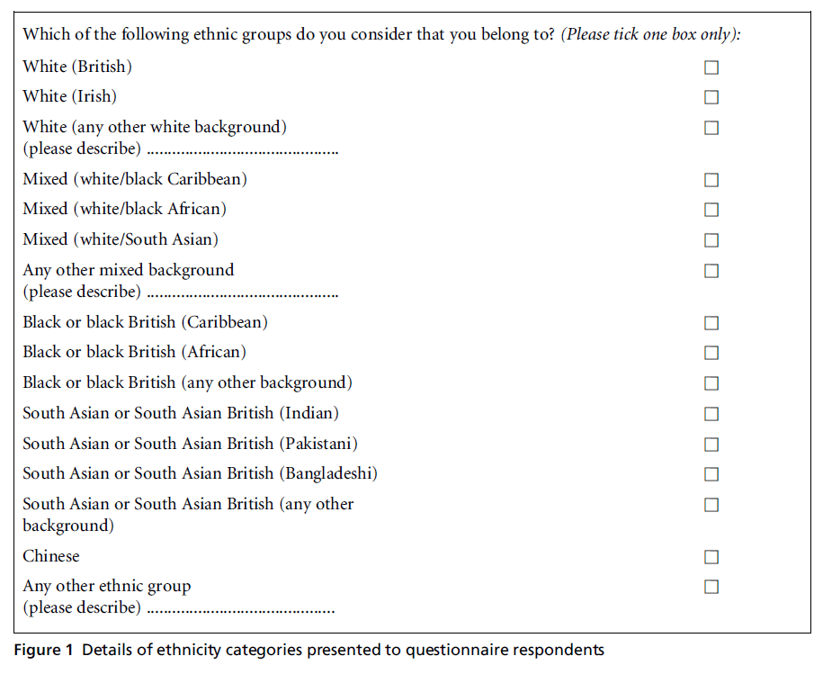Check Black or black British (African) box

click(x=711, y=353)
